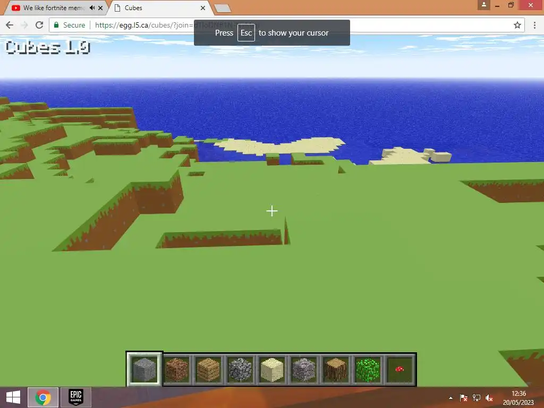Show hidden system tray icons
The width and height of the screenshot is (544, 408).
[450, 398]
